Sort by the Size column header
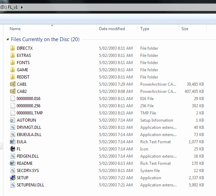 pyautogui.click(x=185, y=29)
